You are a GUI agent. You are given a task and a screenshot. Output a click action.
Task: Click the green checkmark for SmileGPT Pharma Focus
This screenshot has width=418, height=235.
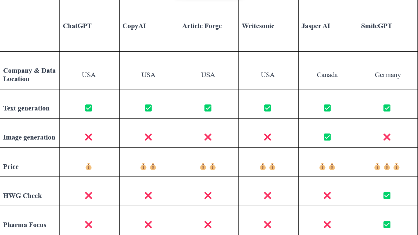[387, 225]
